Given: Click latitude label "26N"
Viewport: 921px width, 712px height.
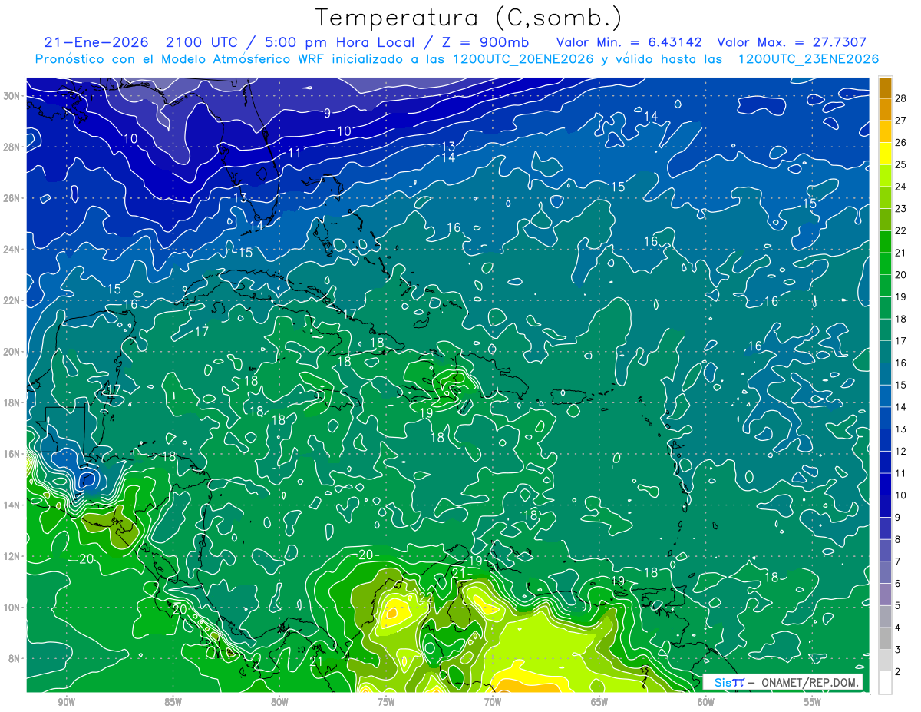Looking at the screenshot, I should 12,198.
